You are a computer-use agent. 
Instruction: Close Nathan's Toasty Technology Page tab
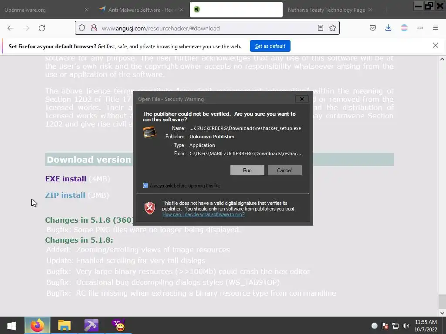click(370, 10)
